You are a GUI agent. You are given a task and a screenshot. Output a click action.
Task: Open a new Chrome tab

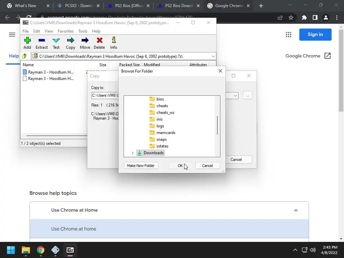click(261, 6)
